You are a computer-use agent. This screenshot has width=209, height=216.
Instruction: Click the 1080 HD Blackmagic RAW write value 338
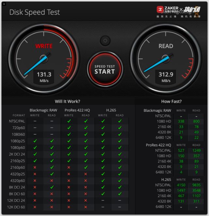[x=181, y=121]
